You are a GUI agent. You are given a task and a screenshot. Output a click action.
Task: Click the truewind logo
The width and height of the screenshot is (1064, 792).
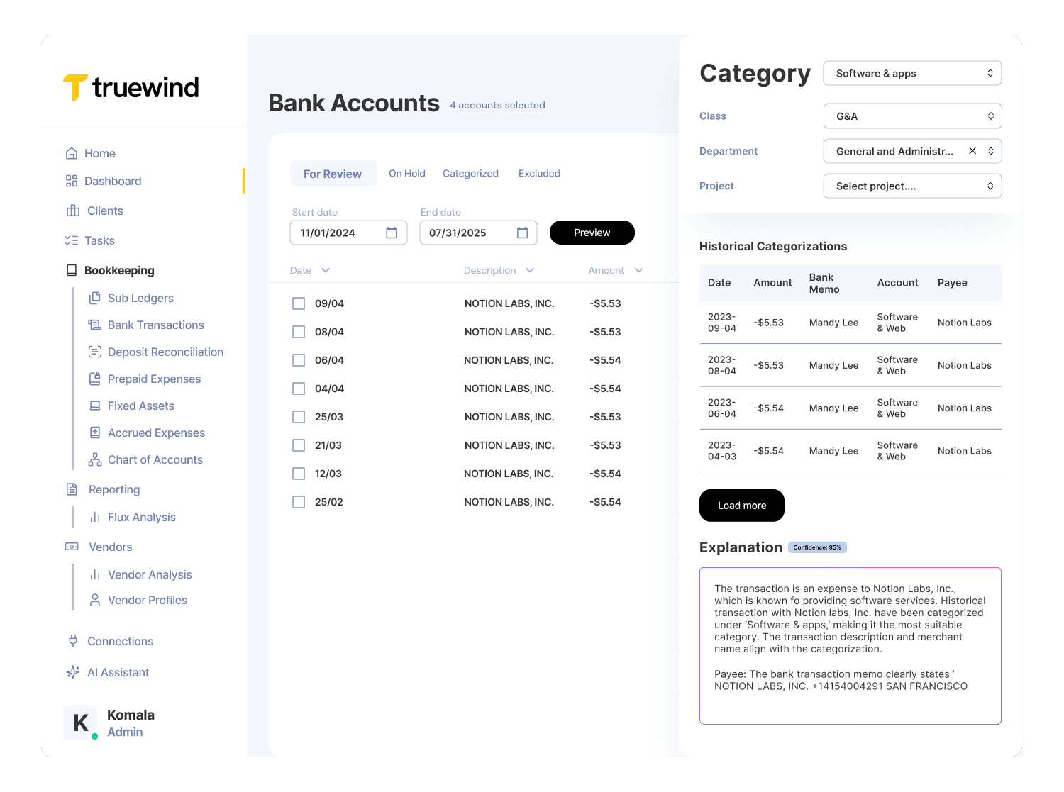131,88
